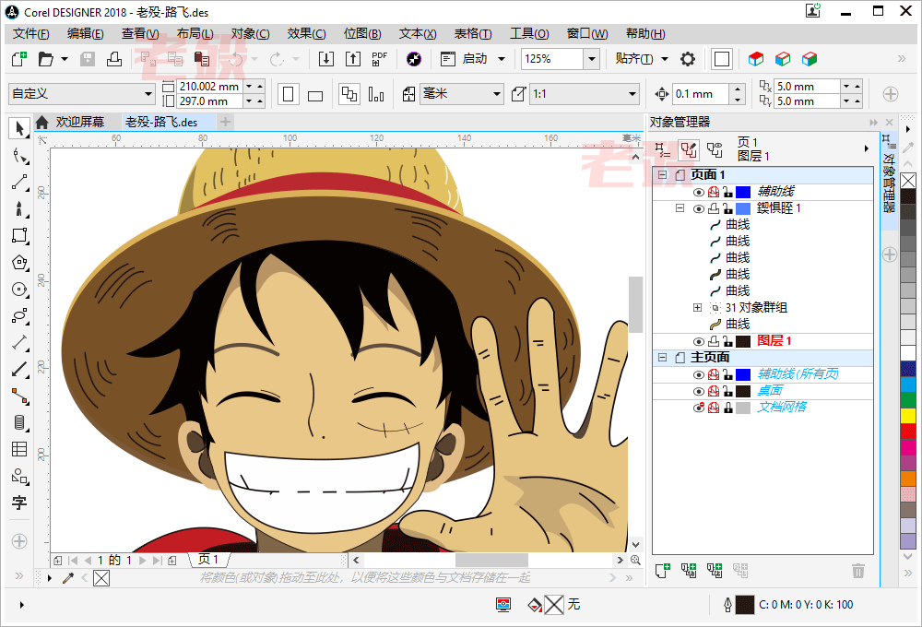
Task: Pick the green swatch in color palette
Action: coord(908,400)
